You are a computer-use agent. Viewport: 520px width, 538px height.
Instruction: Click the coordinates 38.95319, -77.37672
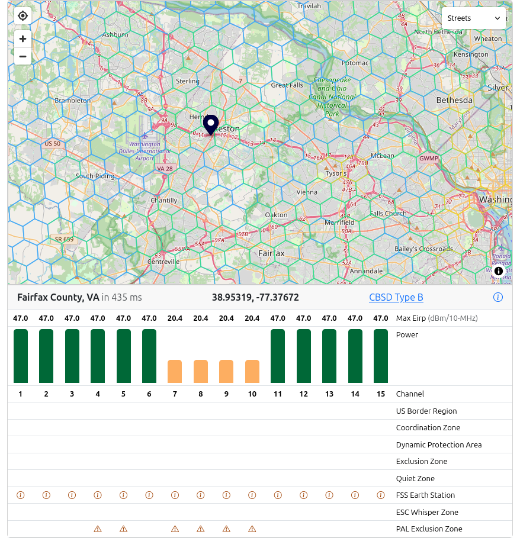tap(256, 297)
